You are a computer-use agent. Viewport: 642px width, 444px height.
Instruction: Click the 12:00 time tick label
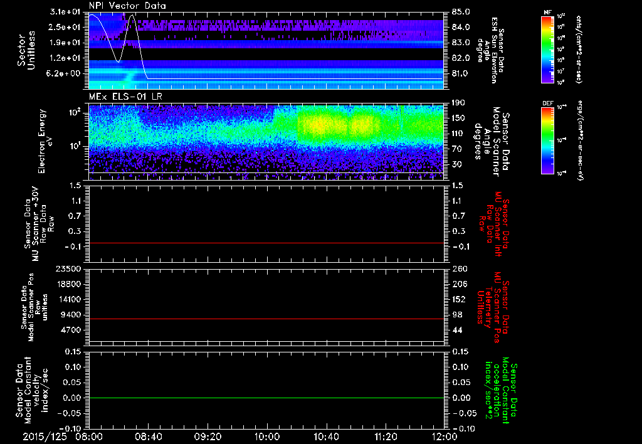click(x=445, y=436)
